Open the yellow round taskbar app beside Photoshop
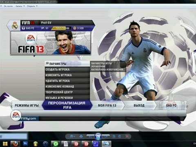This screenshot has height=147, width=196. coord(36,144)
